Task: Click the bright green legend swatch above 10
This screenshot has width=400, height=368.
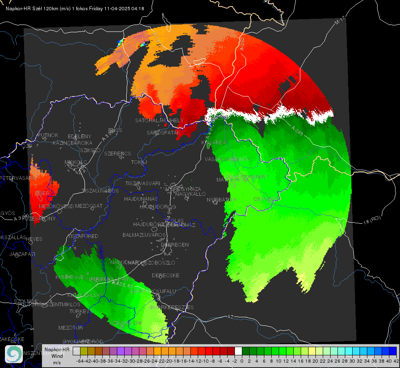Action: [x=282, y=351]
